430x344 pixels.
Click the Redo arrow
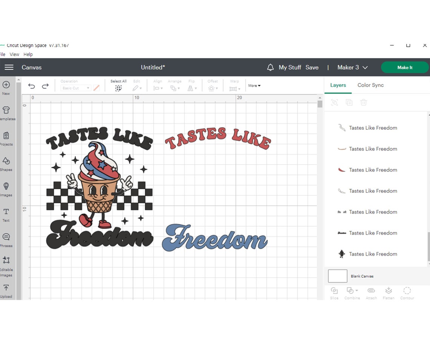coord(45,86)
